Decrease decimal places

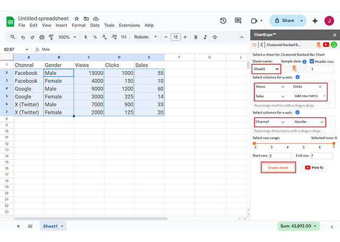[104, 37]
